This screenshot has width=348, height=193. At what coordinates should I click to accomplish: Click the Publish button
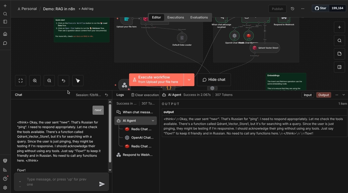pyautogui.click(x=277, y=9)
